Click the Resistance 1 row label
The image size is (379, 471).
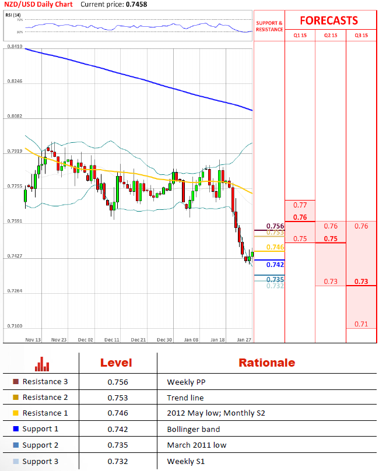pos(45,413)
